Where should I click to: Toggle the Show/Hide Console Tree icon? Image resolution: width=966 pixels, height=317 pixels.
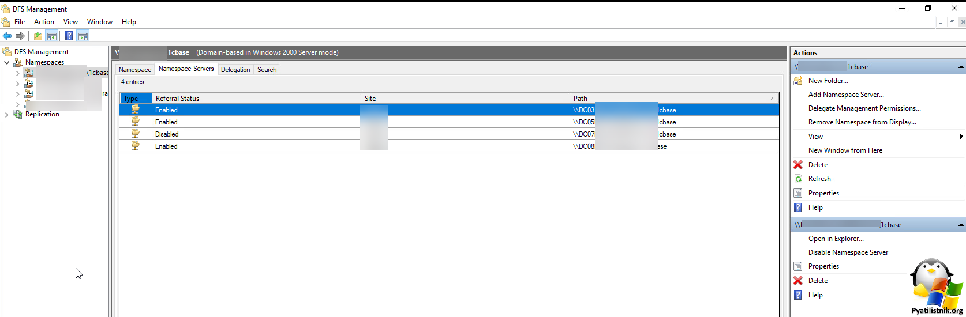(x=52, y=36)
